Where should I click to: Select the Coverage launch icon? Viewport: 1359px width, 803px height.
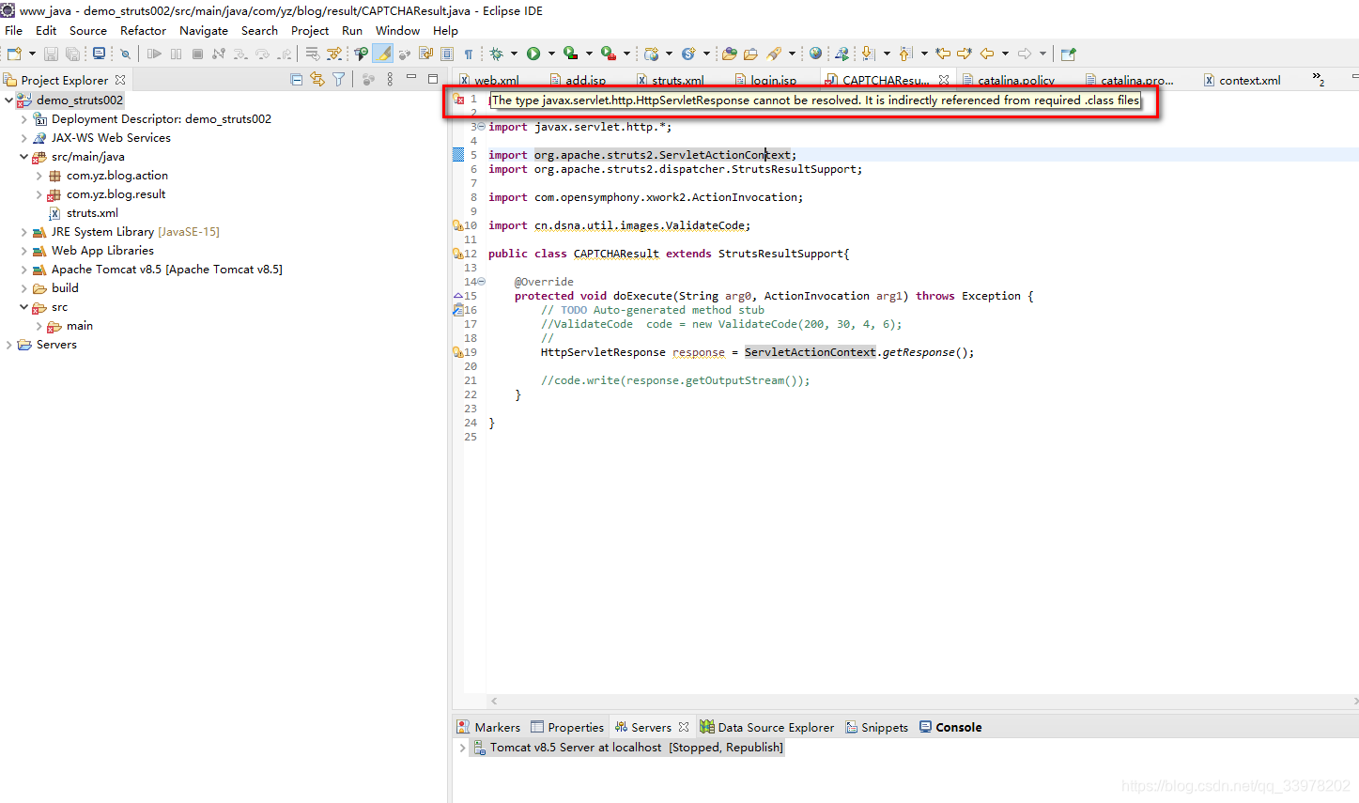[x=569, y=54]
